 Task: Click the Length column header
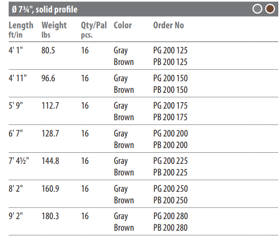tap(21, 30)
